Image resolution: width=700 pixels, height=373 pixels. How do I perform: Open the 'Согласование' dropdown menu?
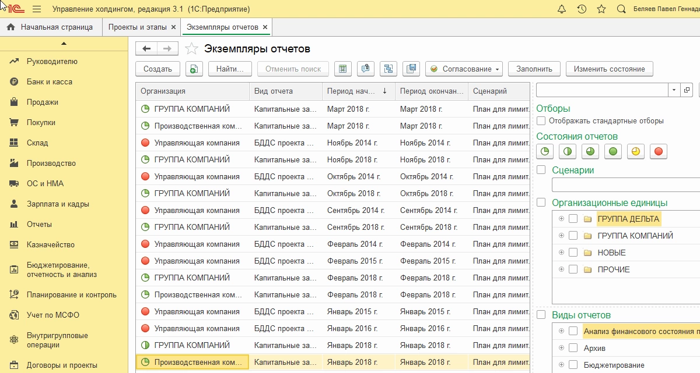point(464,69)
